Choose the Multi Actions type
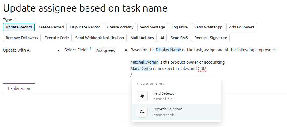The image size is (287, 127). click(142, 38)
